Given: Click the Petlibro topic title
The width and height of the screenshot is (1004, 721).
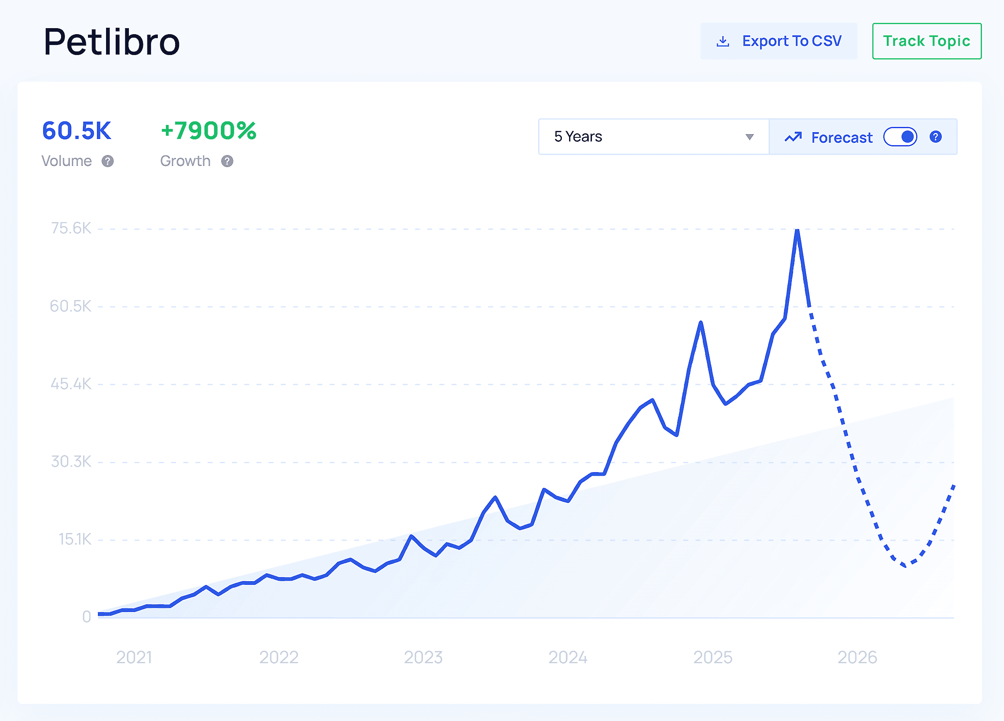Looking at the screenshot, I should 112,42.
